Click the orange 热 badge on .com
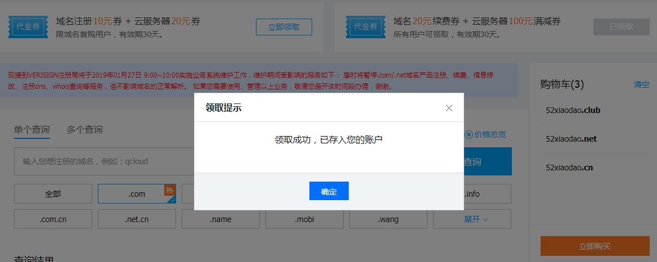The image size is (657, 262). point(169,190)
